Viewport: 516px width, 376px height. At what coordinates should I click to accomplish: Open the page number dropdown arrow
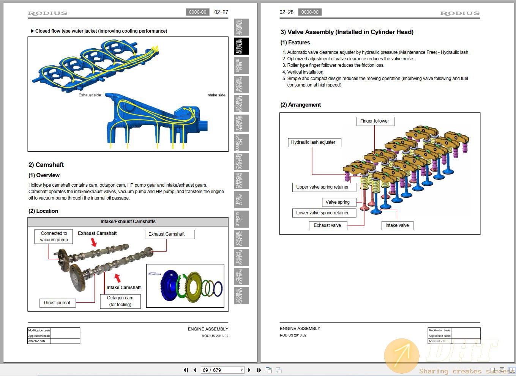[241, 370]
